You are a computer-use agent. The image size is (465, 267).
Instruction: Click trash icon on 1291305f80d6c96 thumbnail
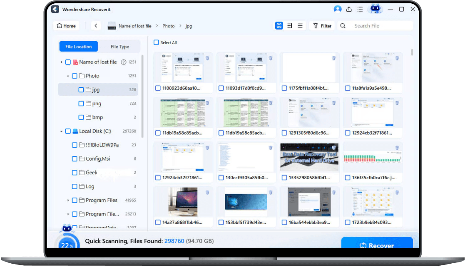pyautogui.click(x=333, y=103)
